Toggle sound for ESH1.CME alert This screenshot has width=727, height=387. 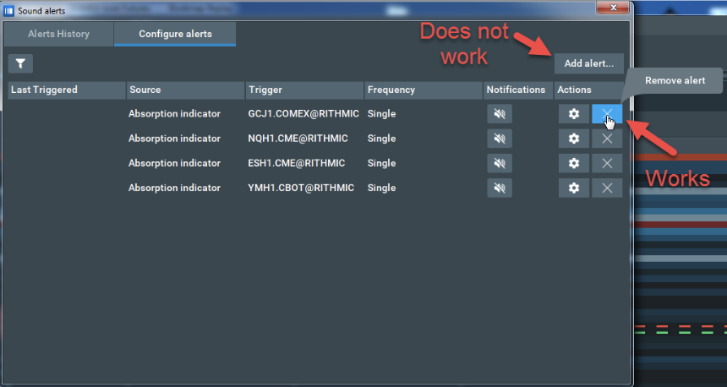click(500, 163)
